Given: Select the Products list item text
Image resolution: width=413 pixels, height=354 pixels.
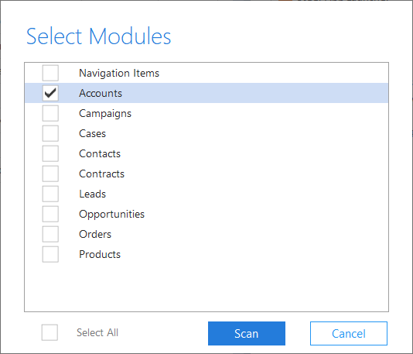Looking at the screenshot, I should pyautogui.click(x=100, y=255).
